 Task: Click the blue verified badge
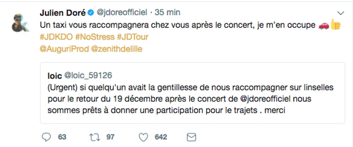point(91,13)
